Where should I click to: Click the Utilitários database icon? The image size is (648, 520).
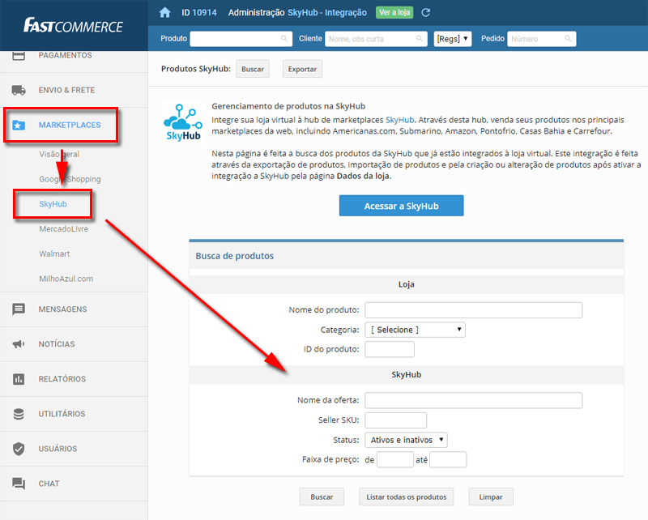click(18, 414)
